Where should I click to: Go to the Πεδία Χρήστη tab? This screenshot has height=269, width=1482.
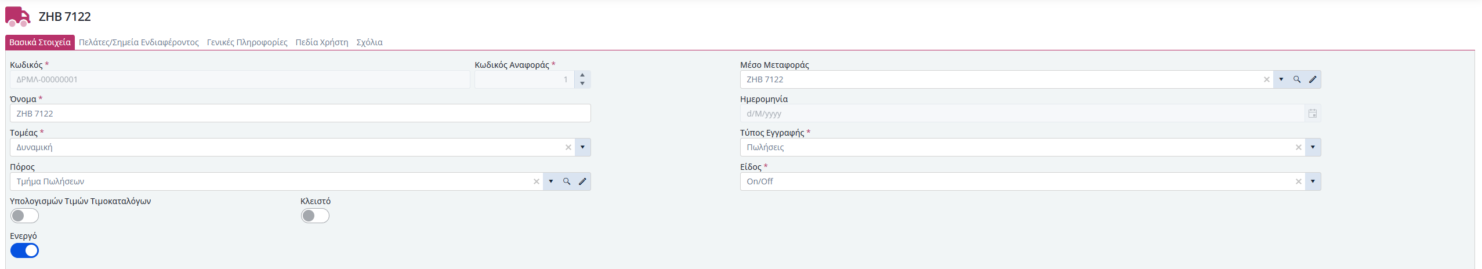pyautogui.click(x=322, y=42)
